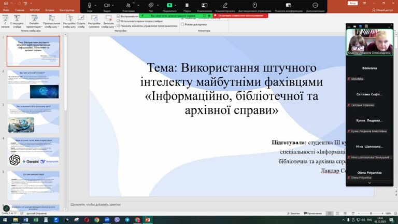Toggle the play narrations checkbox
Viewport: 398px width, 224px height.
119,17
